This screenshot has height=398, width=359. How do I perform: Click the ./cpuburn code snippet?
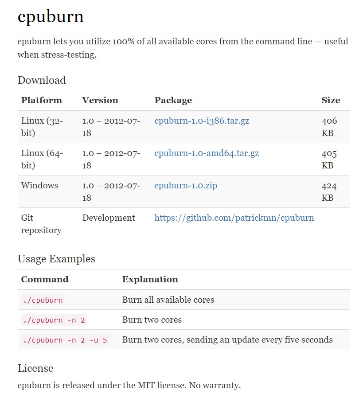43,300
